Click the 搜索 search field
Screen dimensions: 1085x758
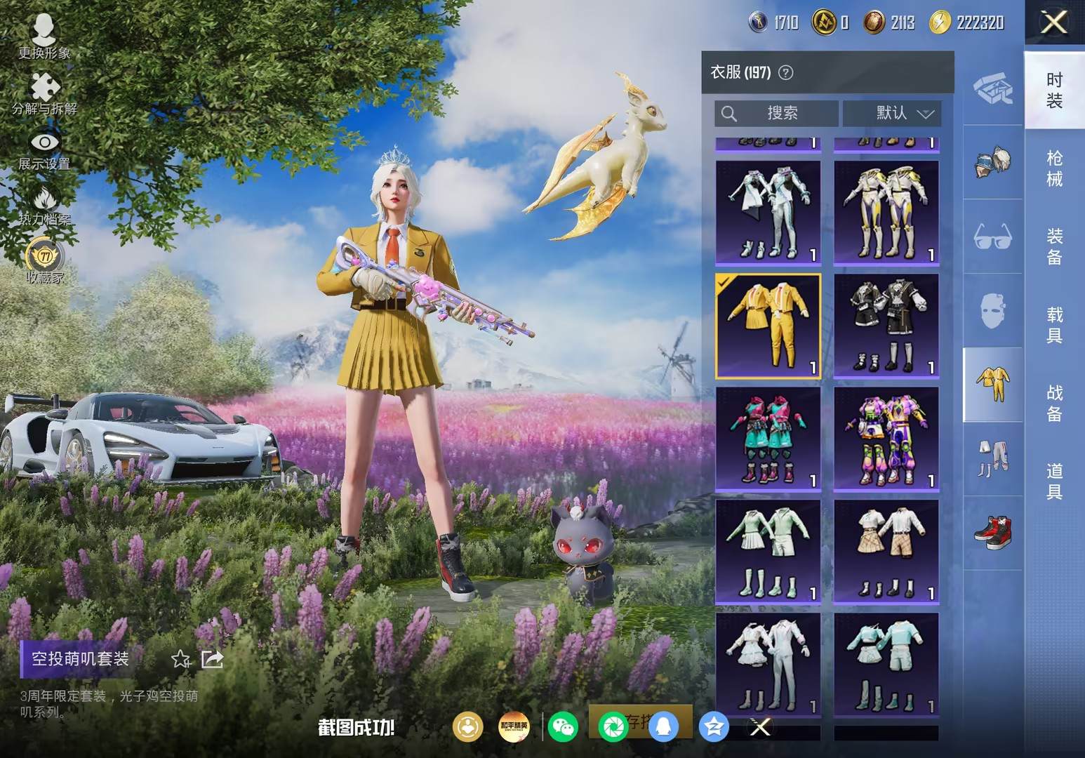pyautogui.click(x=776, y=113)
